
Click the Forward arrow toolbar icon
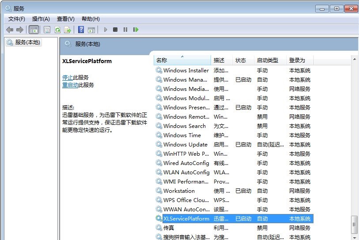20,30
